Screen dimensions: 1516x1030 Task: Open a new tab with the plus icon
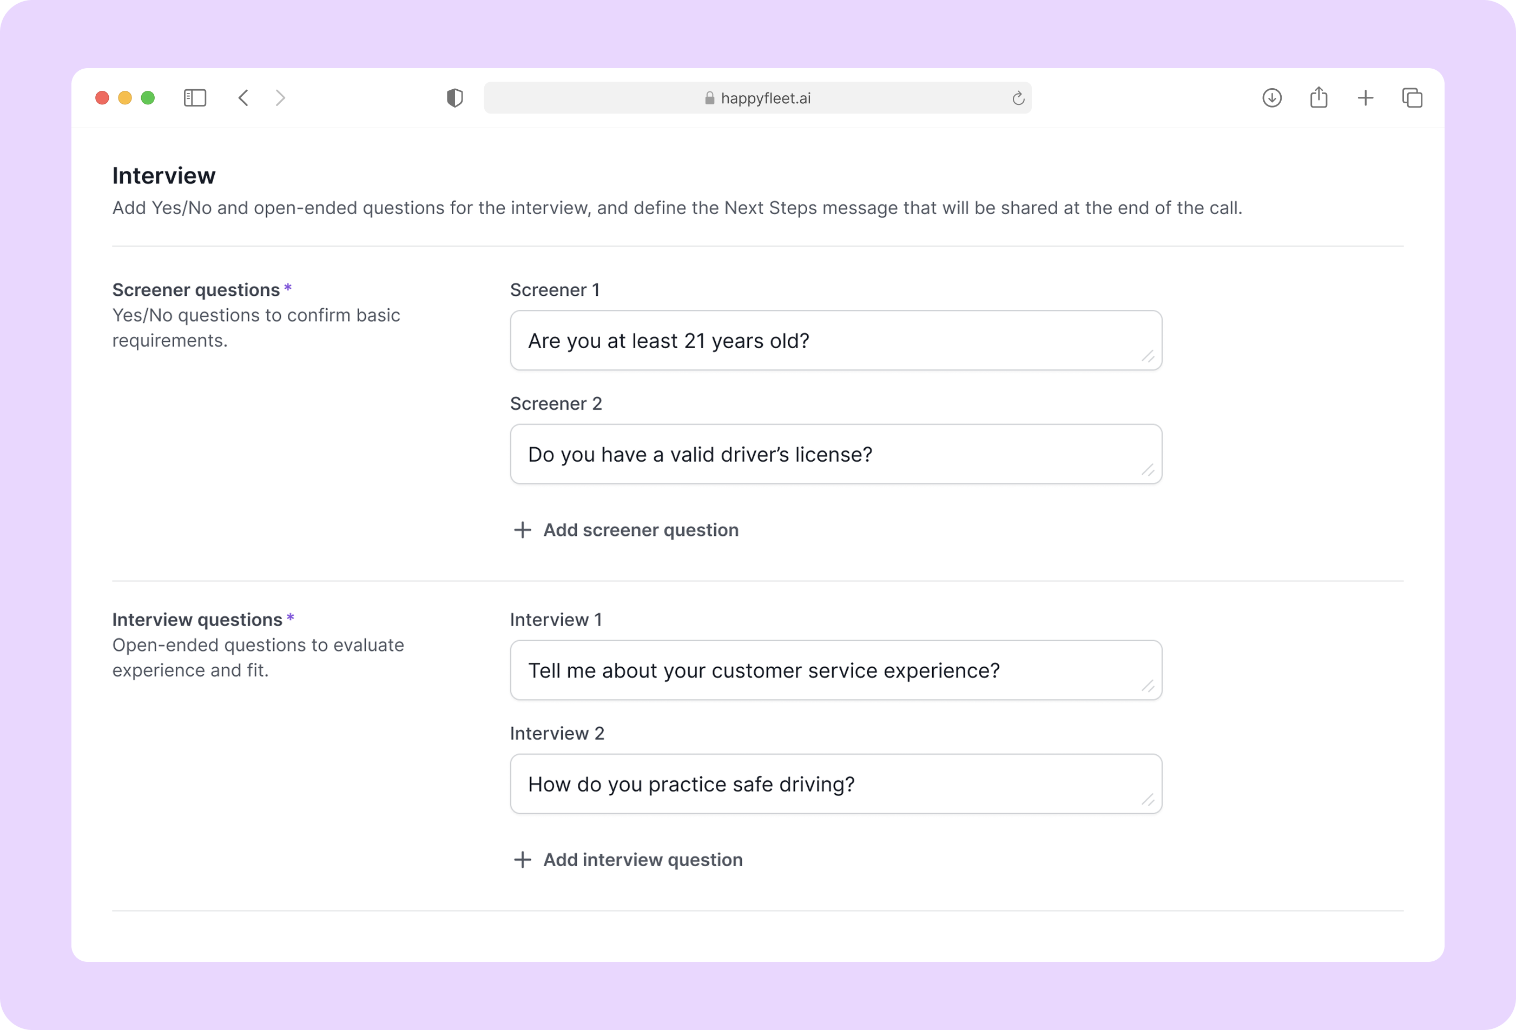[1365, 98]
